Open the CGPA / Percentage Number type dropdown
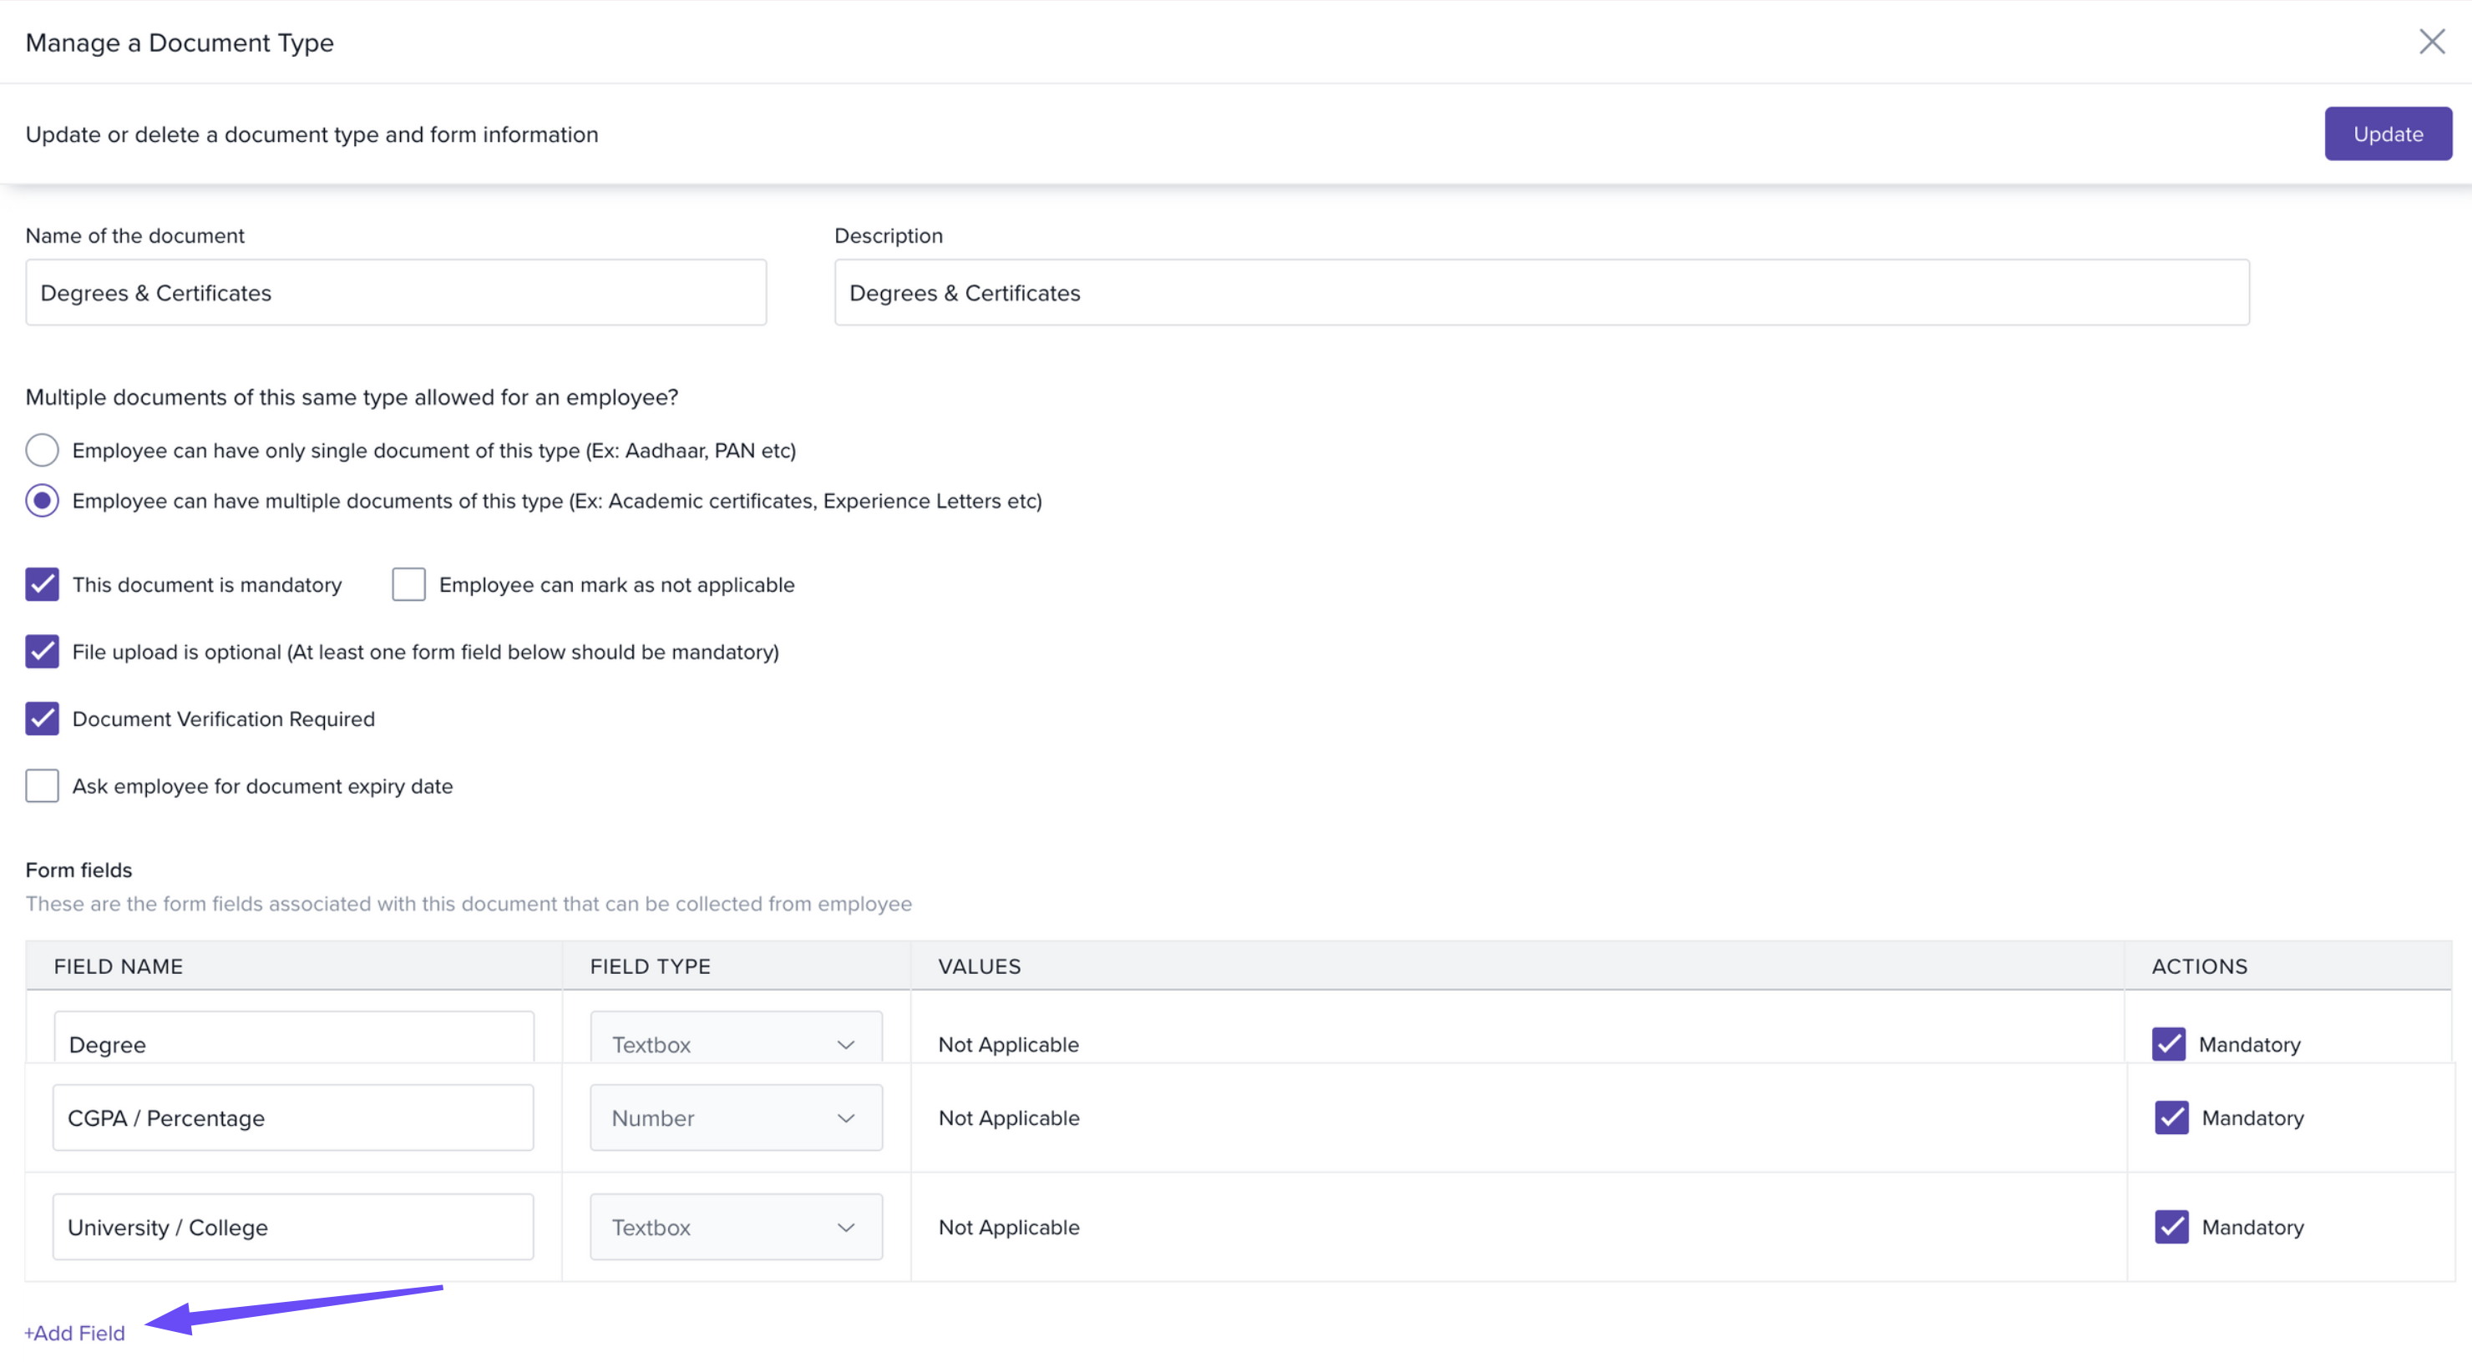 pyautogui.click(x=735, y=1117)
